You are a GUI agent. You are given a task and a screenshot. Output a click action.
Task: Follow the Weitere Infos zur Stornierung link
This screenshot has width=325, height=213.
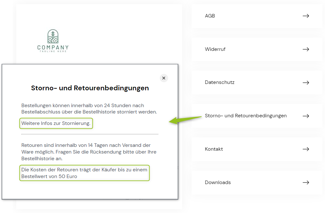point(56,123)
